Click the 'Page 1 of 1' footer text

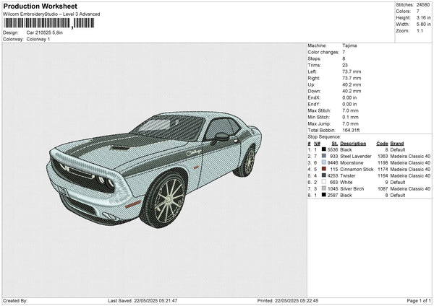point(419,300)
